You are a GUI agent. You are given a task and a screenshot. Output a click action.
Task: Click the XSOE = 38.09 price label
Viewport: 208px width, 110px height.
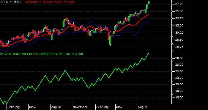(x=10, y=2)
